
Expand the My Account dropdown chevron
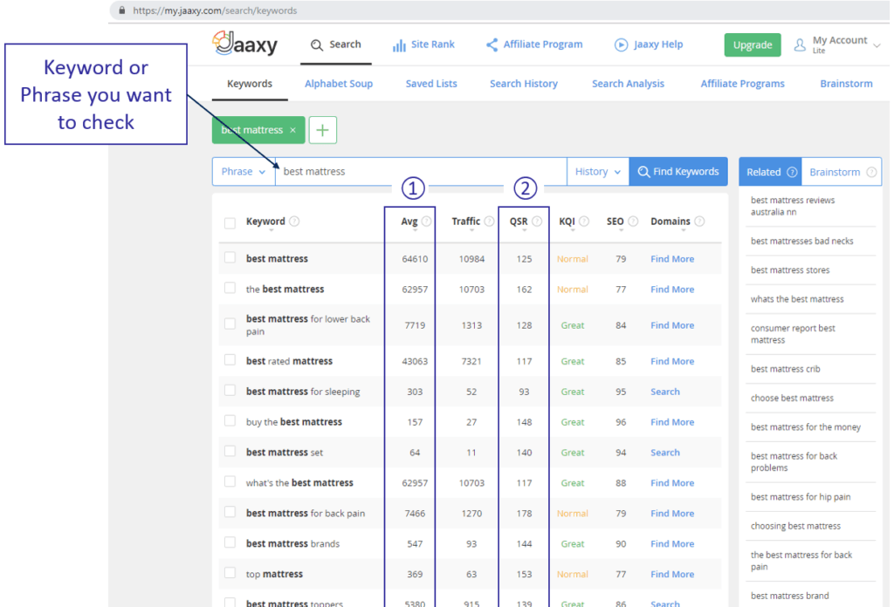877,45
